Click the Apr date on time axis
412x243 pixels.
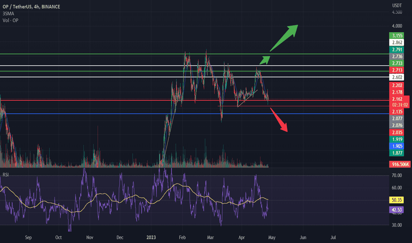[x=241, y=238]
